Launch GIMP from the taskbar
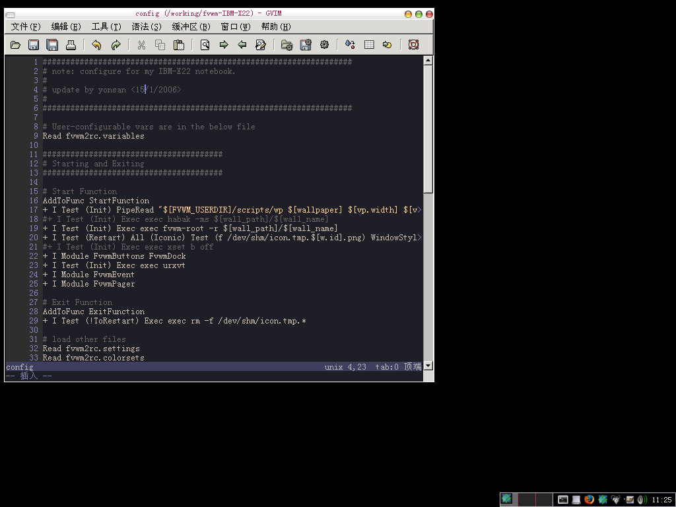 pos(629,500)
